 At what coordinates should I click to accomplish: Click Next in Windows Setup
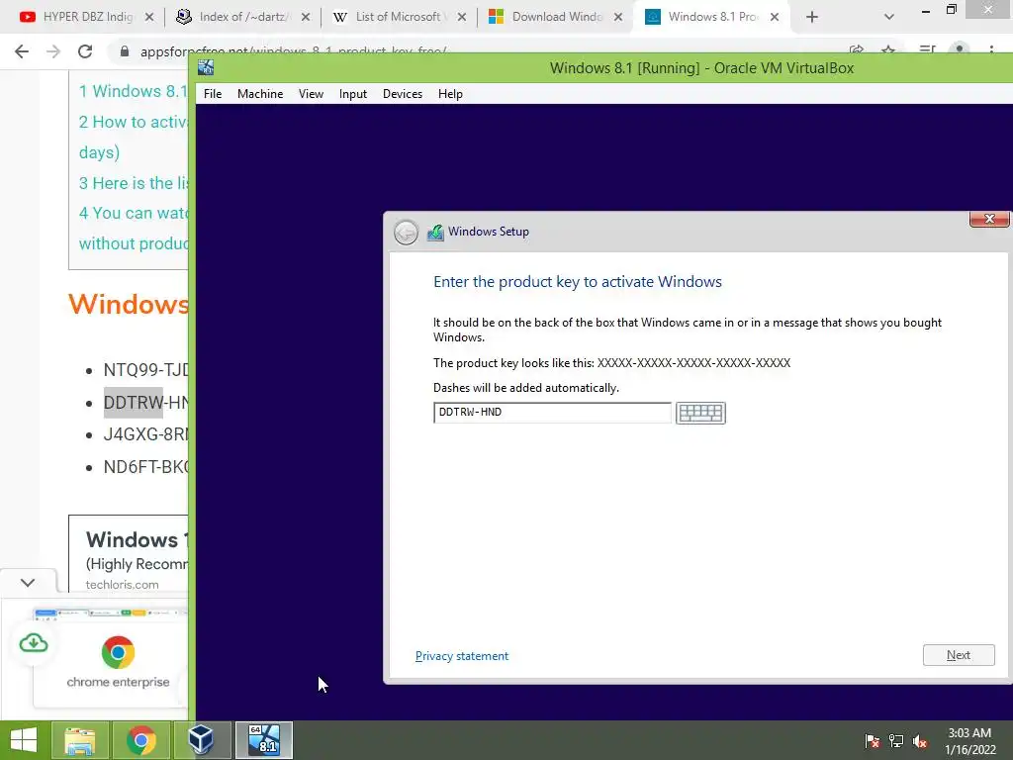959,655
